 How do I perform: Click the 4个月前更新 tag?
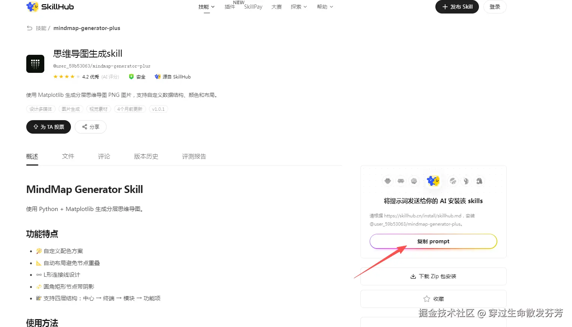coord(130,109)
